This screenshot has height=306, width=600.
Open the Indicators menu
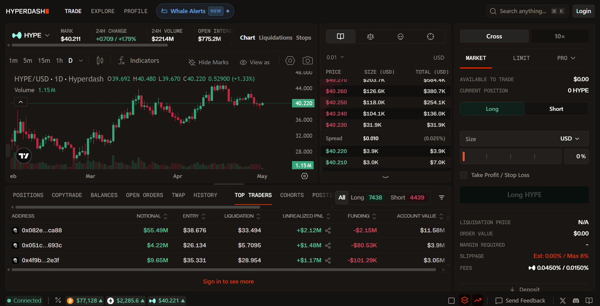(x=139, y=61)
